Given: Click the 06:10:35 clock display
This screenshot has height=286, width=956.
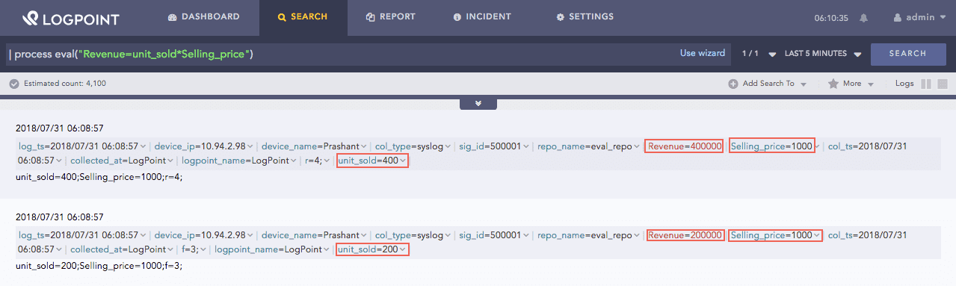Looking at the screenshot, I should coord(831,18).
